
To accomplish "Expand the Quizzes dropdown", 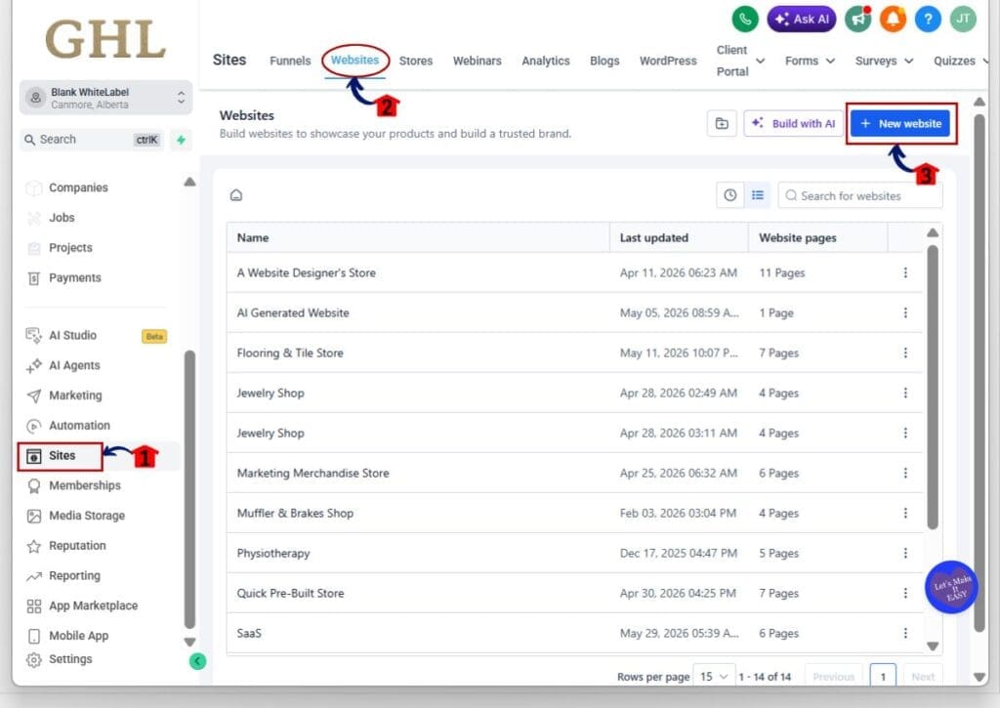I will pos(961,61).
